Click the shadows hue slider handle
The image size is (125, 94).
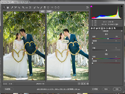92,59
